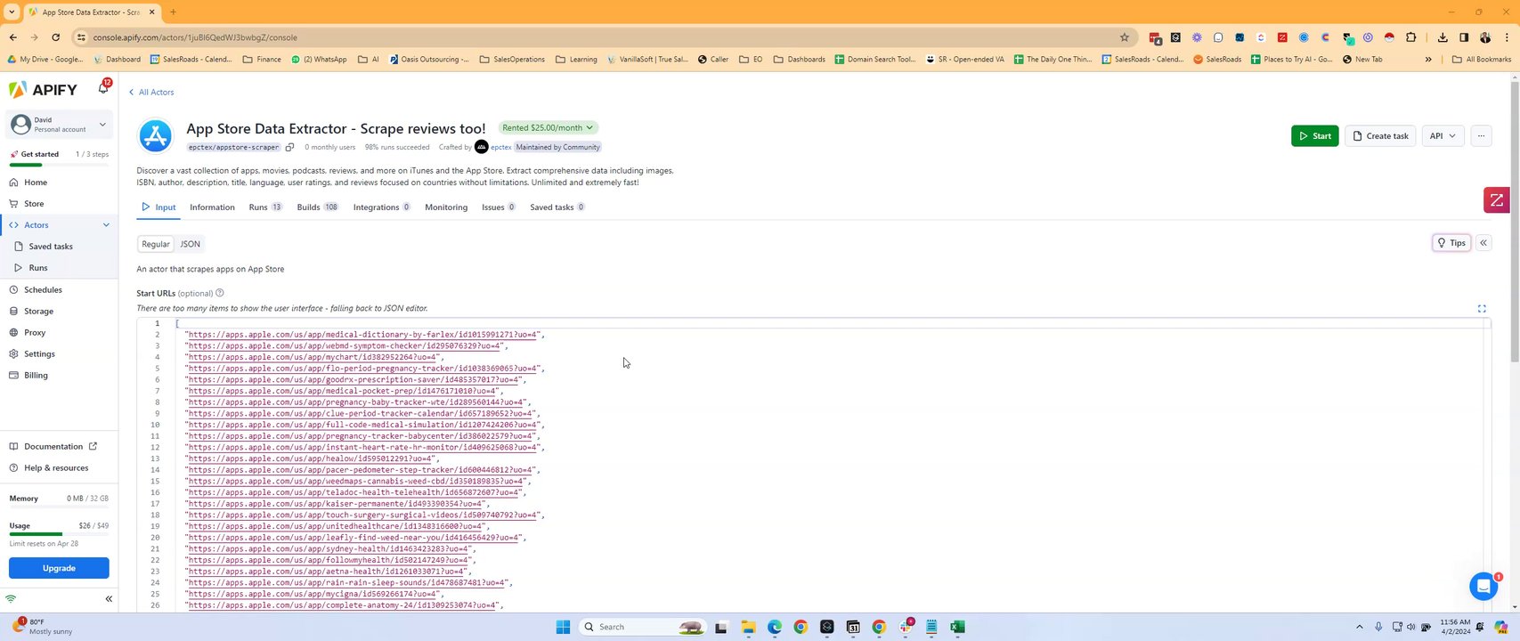The width and height of the screenshot is (1520, 641).
Task: Click the Upgrade button
Action: pyautogui.click(x=59, y=568)
